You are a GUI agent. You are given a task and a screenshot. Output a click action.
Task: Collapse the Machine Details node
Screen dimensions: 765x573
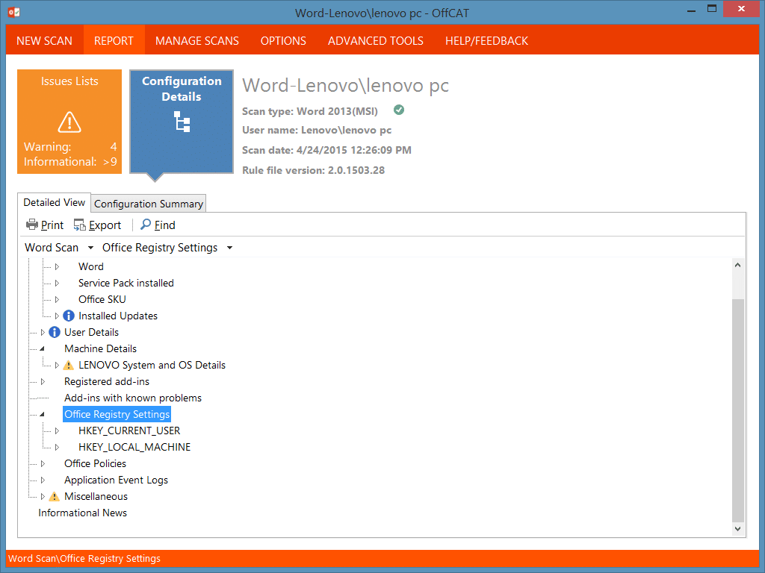(43, 348)
